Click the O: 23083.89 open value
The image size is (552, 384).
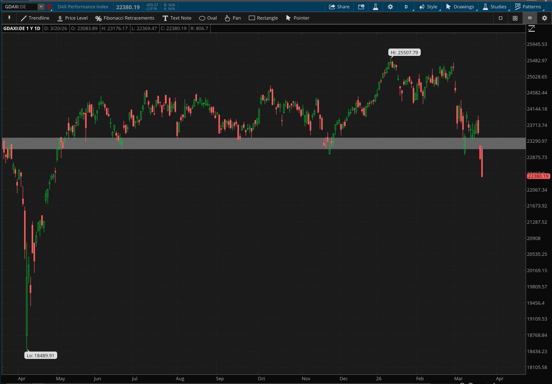pyautogui.click(x=85, y=28)
